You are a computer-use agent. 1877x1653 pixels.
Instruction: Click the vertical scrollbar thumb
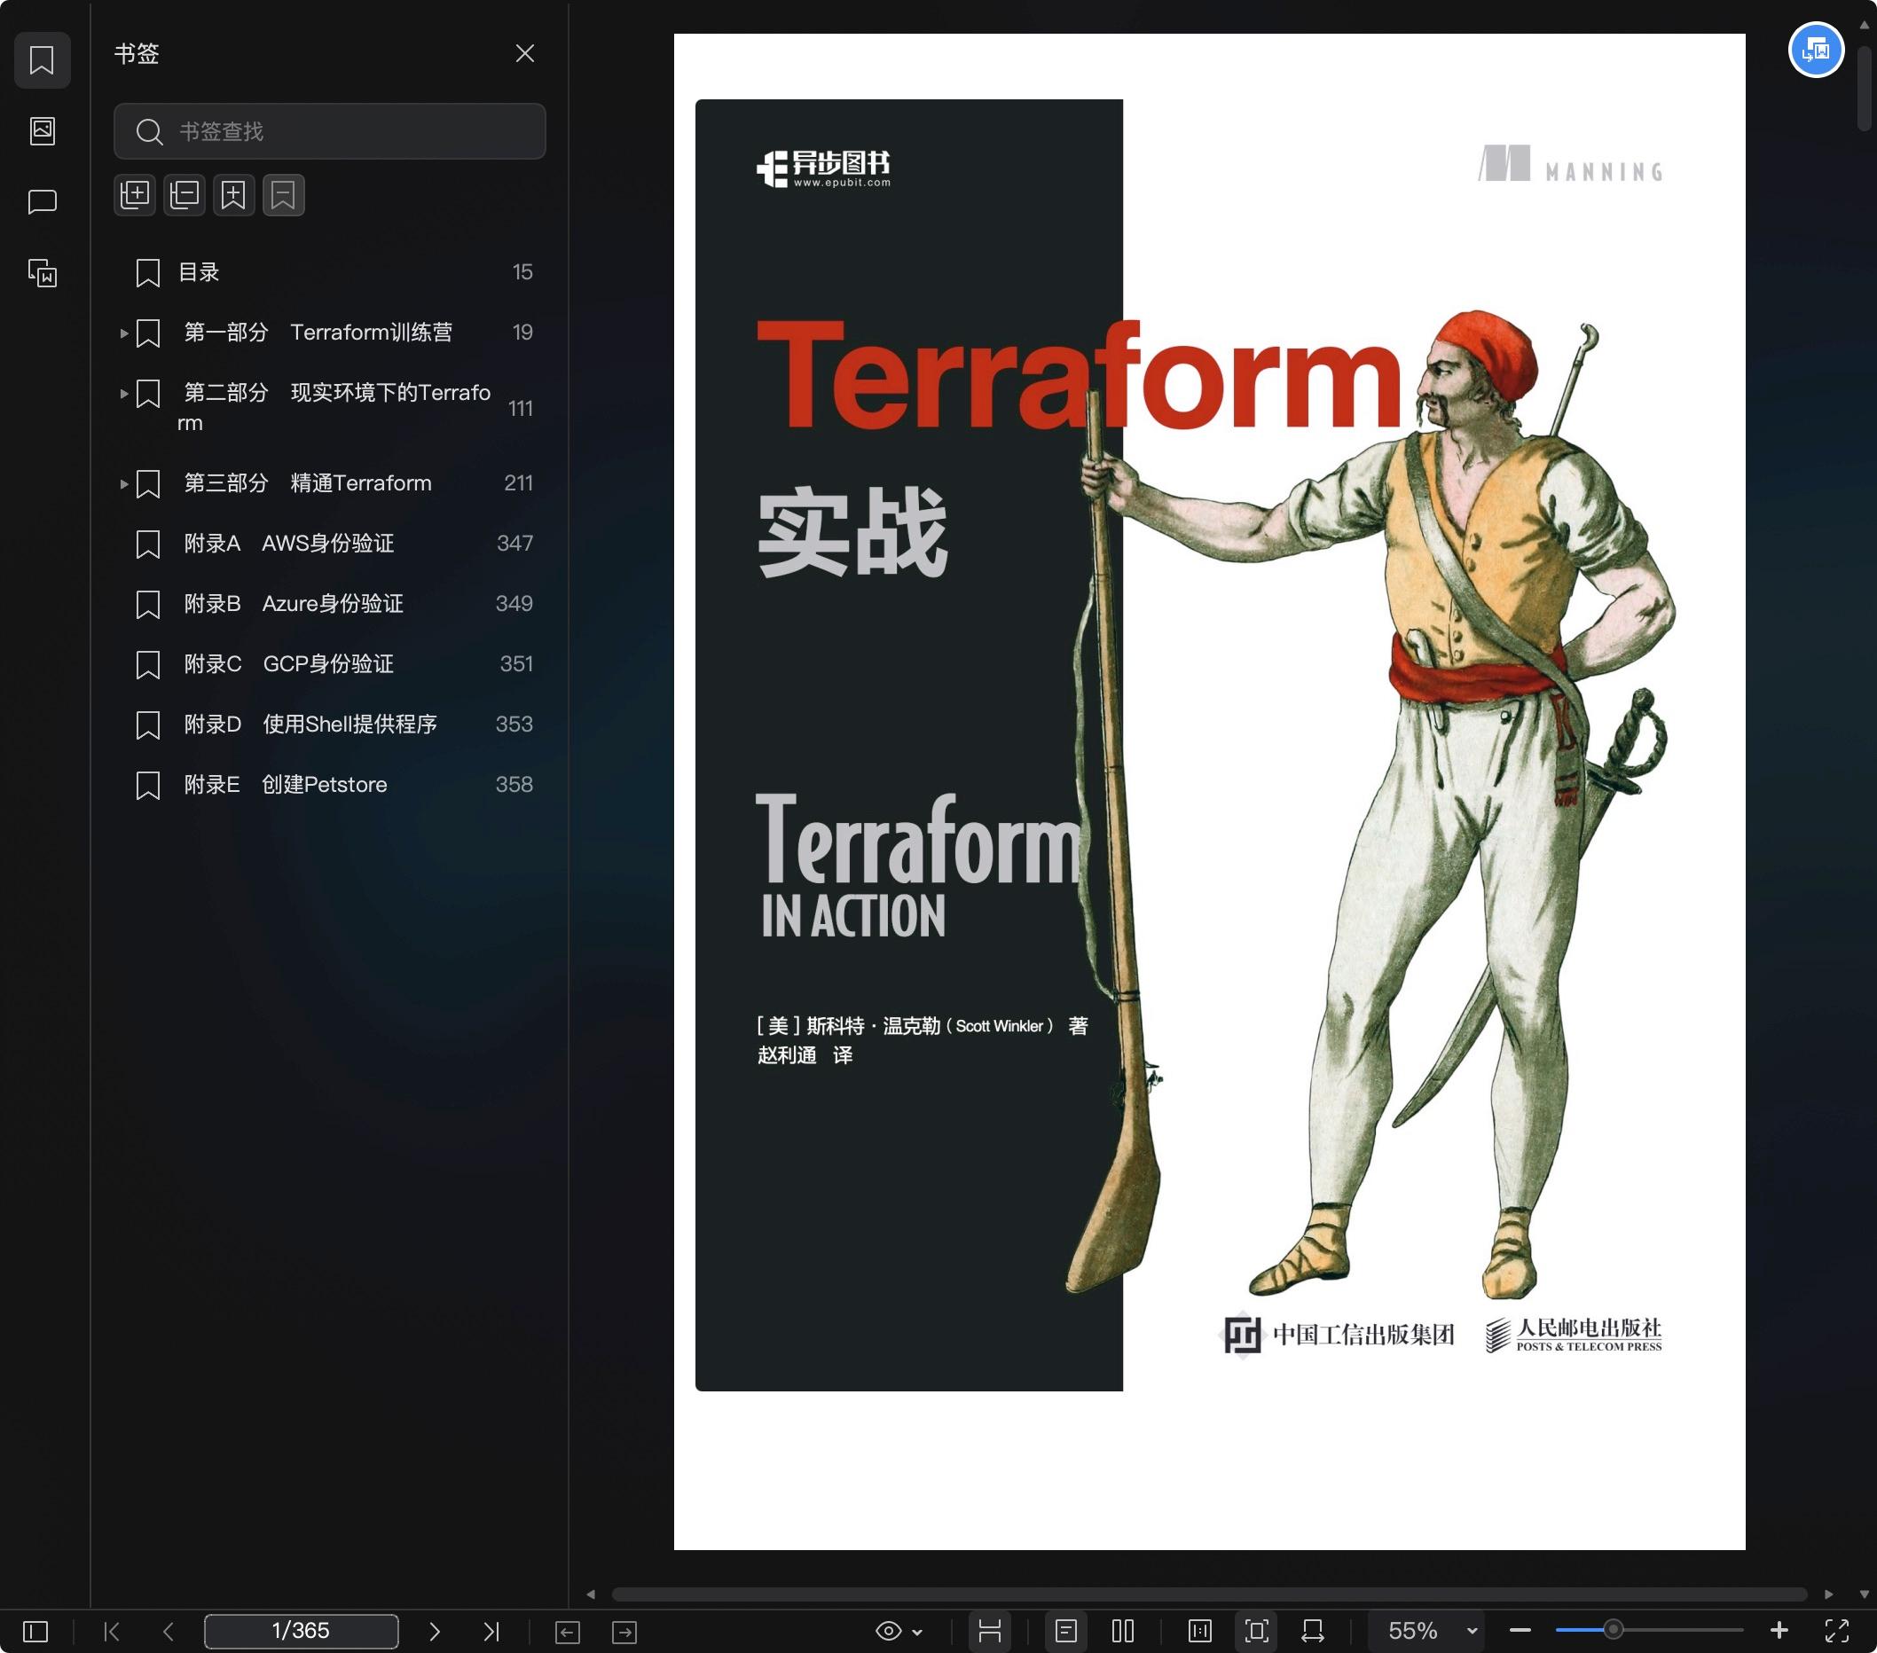point(1865,90)
